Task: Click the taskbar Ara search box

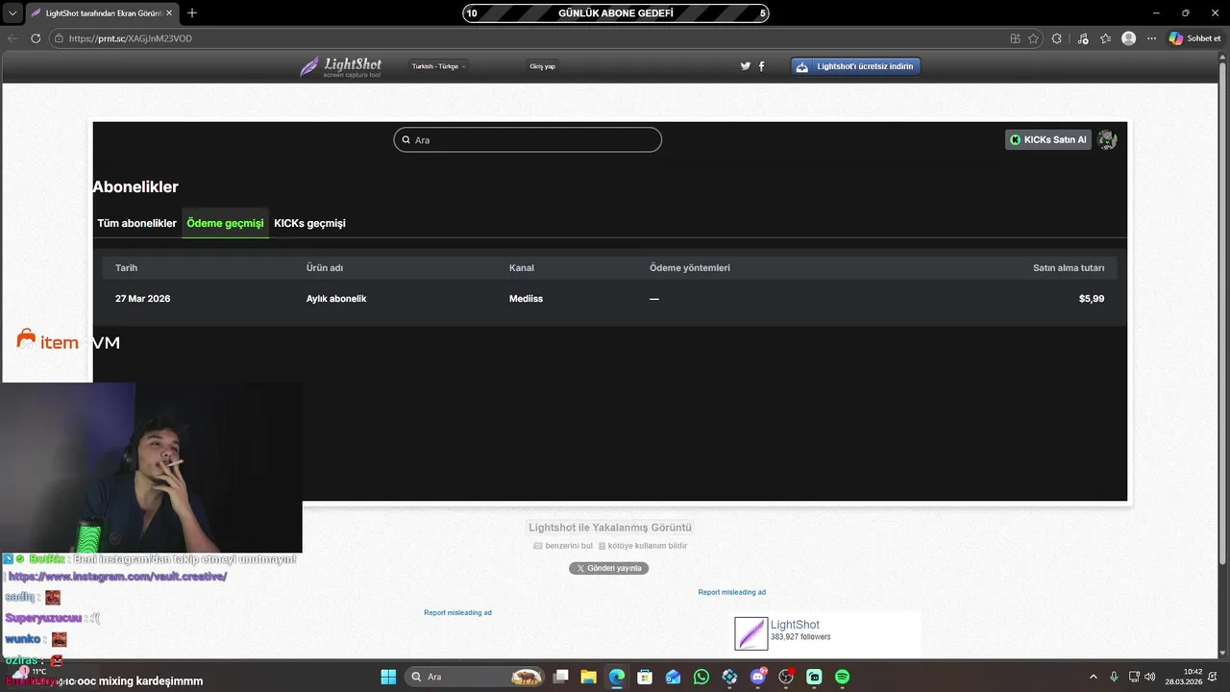Action: pyautogui.click(x=475, y=677)
